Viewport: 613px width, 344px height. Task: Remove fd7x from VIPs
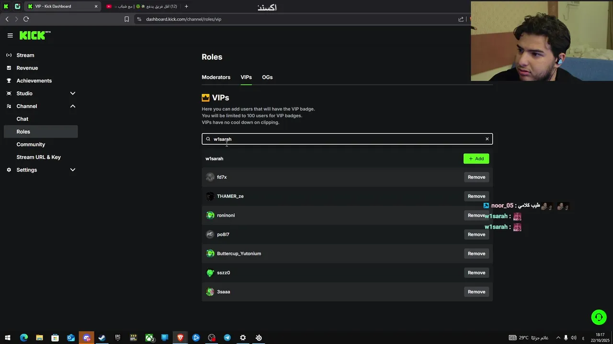477,177
